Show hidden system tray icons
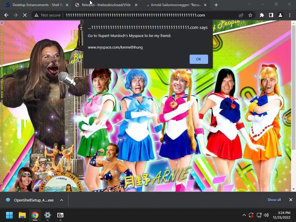This screenshot has height=222, width=296. (244, 215)
